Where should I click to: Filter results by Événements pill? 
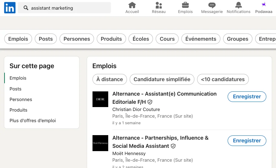201,39
